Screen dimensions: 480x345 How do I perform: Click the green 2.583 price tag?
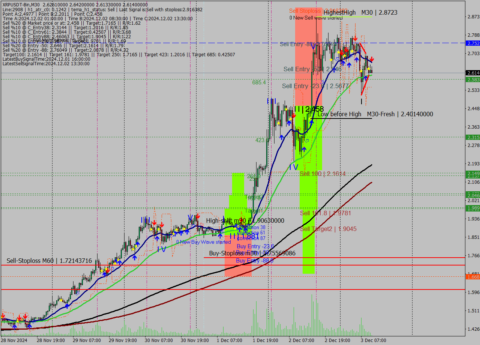pyautogui.click(x=473, y=79)
